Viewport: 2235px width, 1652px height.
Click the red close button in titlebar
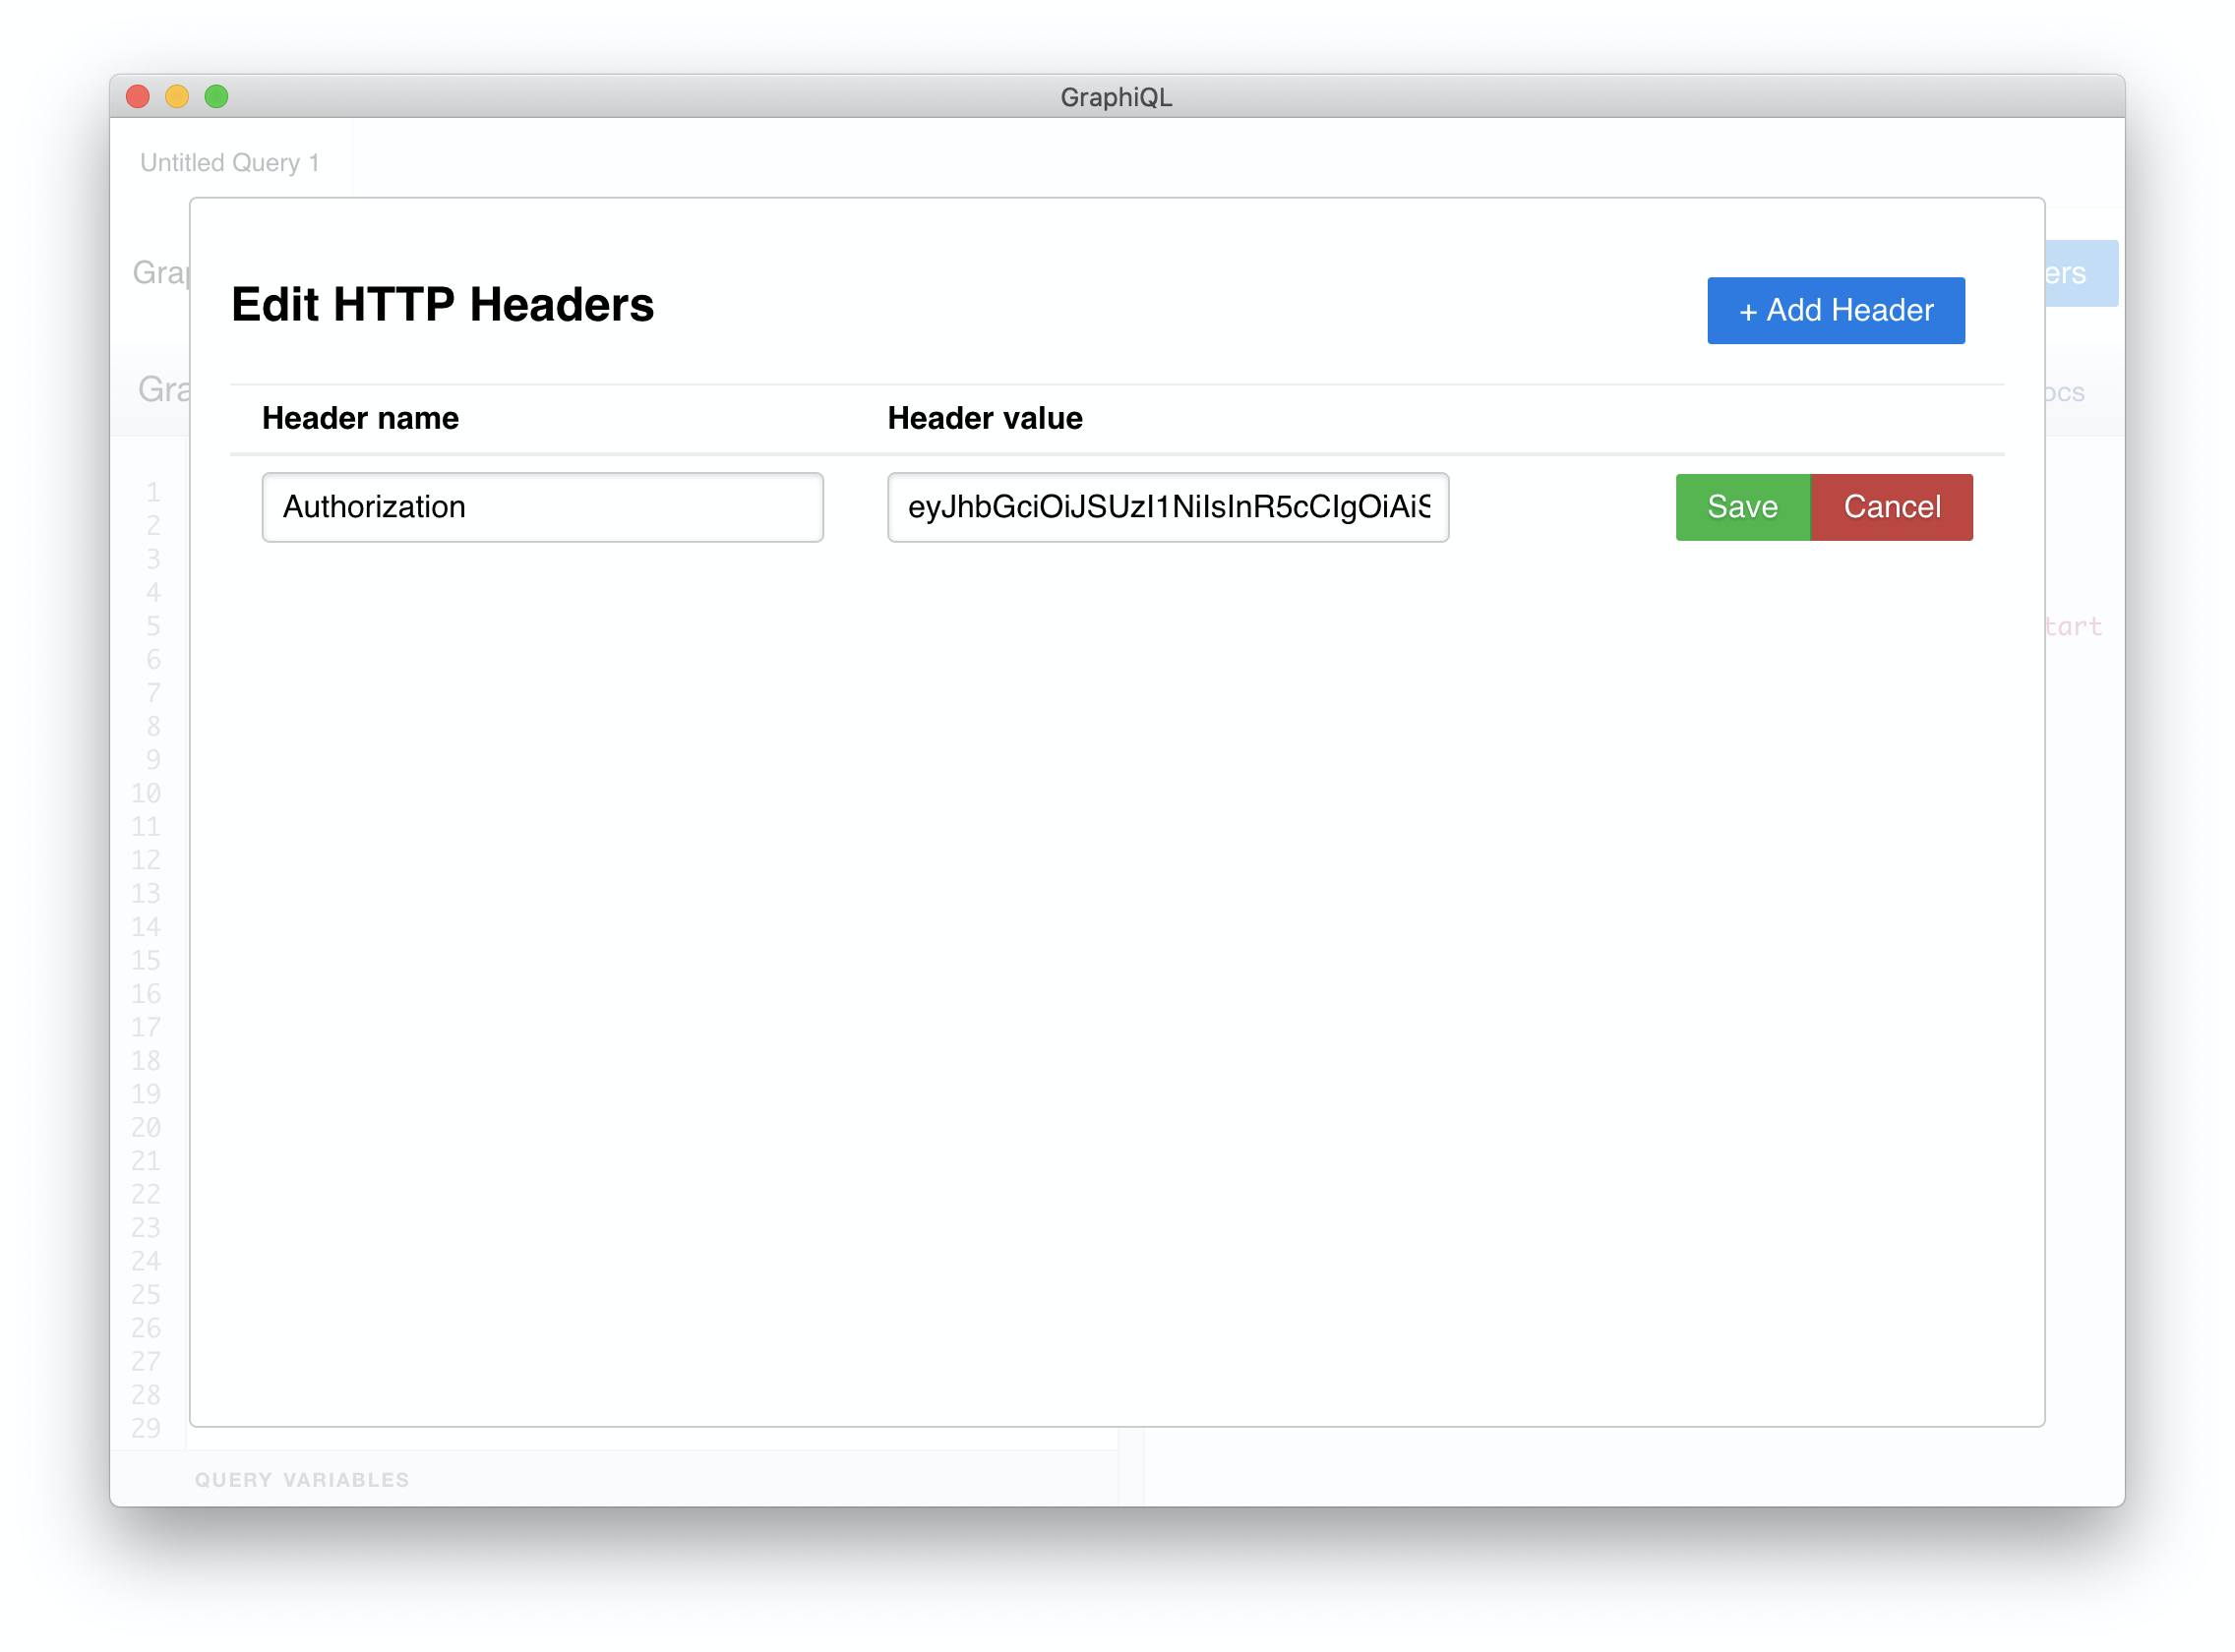141,95
